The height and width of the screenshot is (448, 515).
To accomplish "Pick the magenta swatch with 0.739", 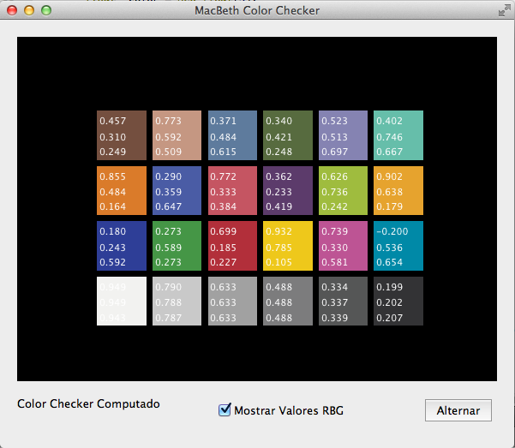I will click(343, 246).
